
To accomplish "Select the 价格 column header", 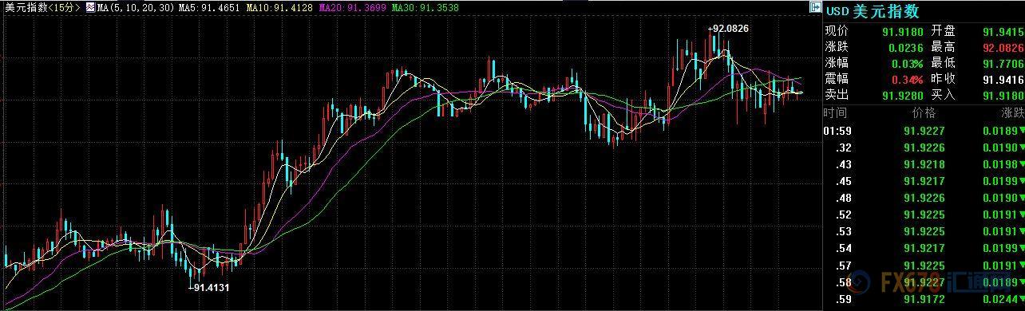I will click(x=923, y=114).
